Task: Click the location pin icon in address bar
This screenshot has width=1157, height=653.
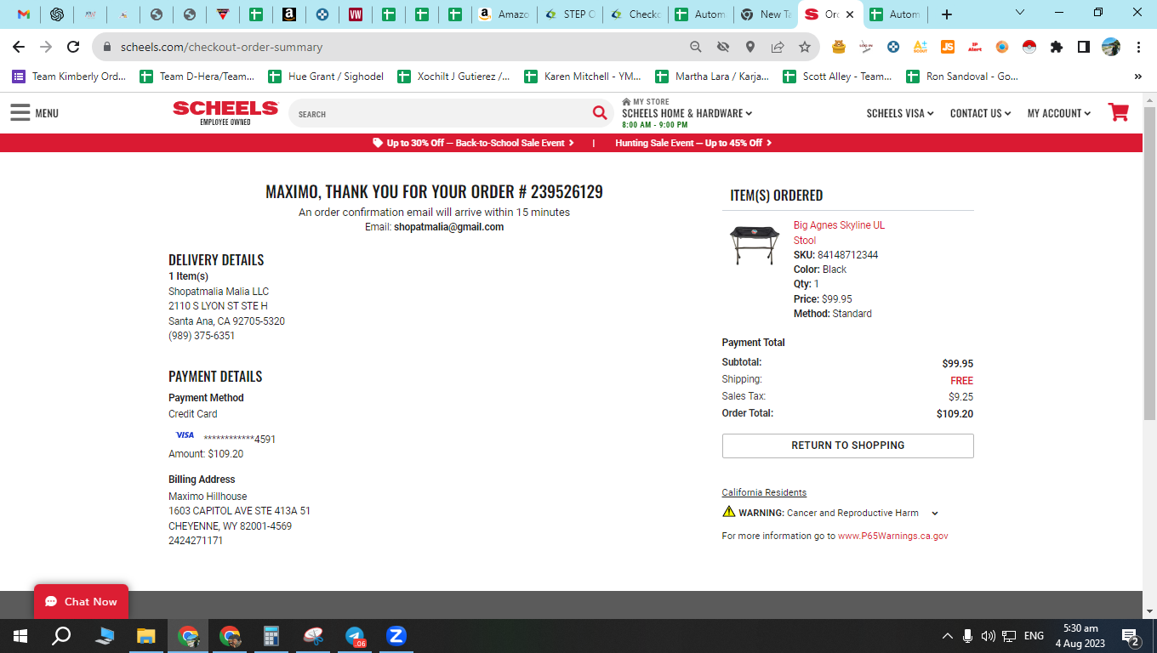Action: [x=750, y=47]
